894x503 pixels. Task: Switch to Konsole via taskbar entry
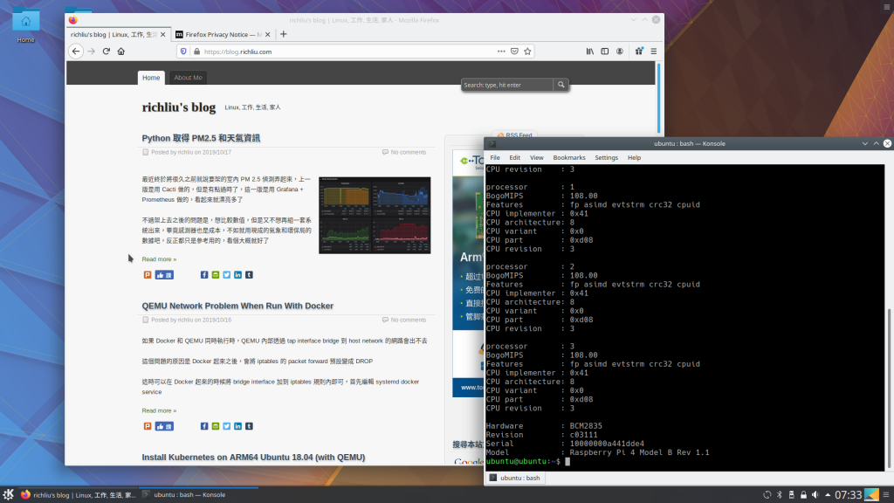click(x=199, y=495)
